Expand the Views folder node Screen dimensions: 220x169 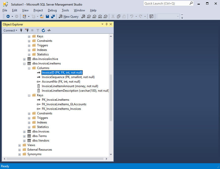coord(20,145)
